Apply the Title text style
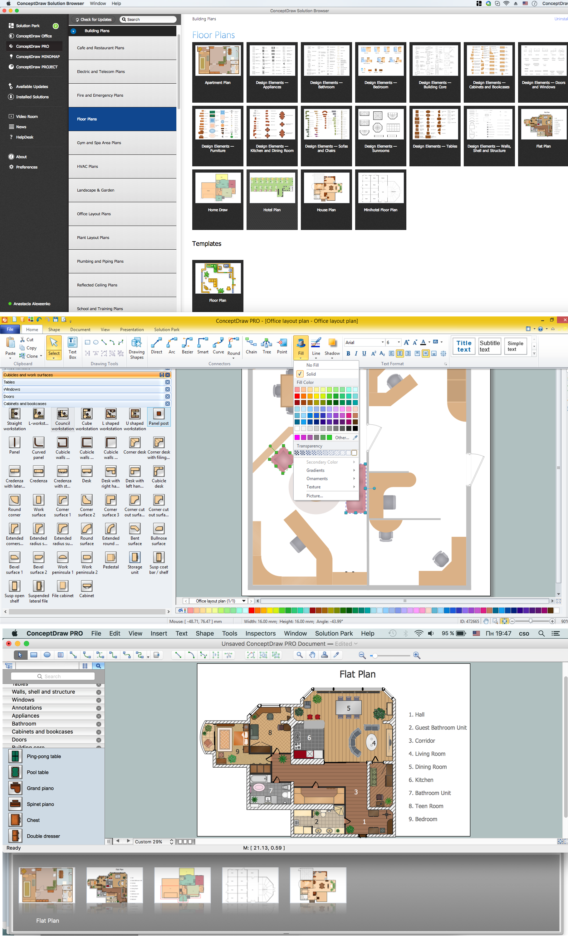The width and height of the screenshot is (568, 938). 464,346
